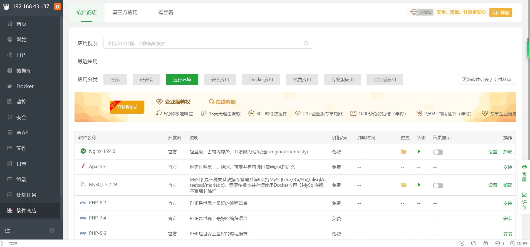The width and height of the screenshot is (530, 247).
Task: Open 客服 customer service floating button
Action: coord(524,173)
